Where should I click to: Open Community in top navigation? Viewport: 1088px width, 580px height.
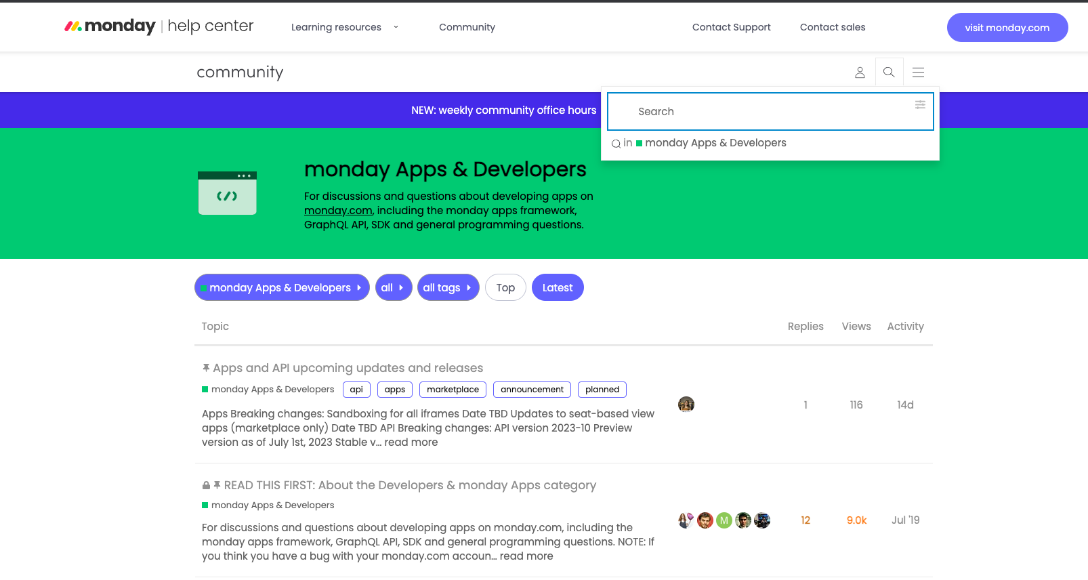pyautogui.click(x=467, y=27)
